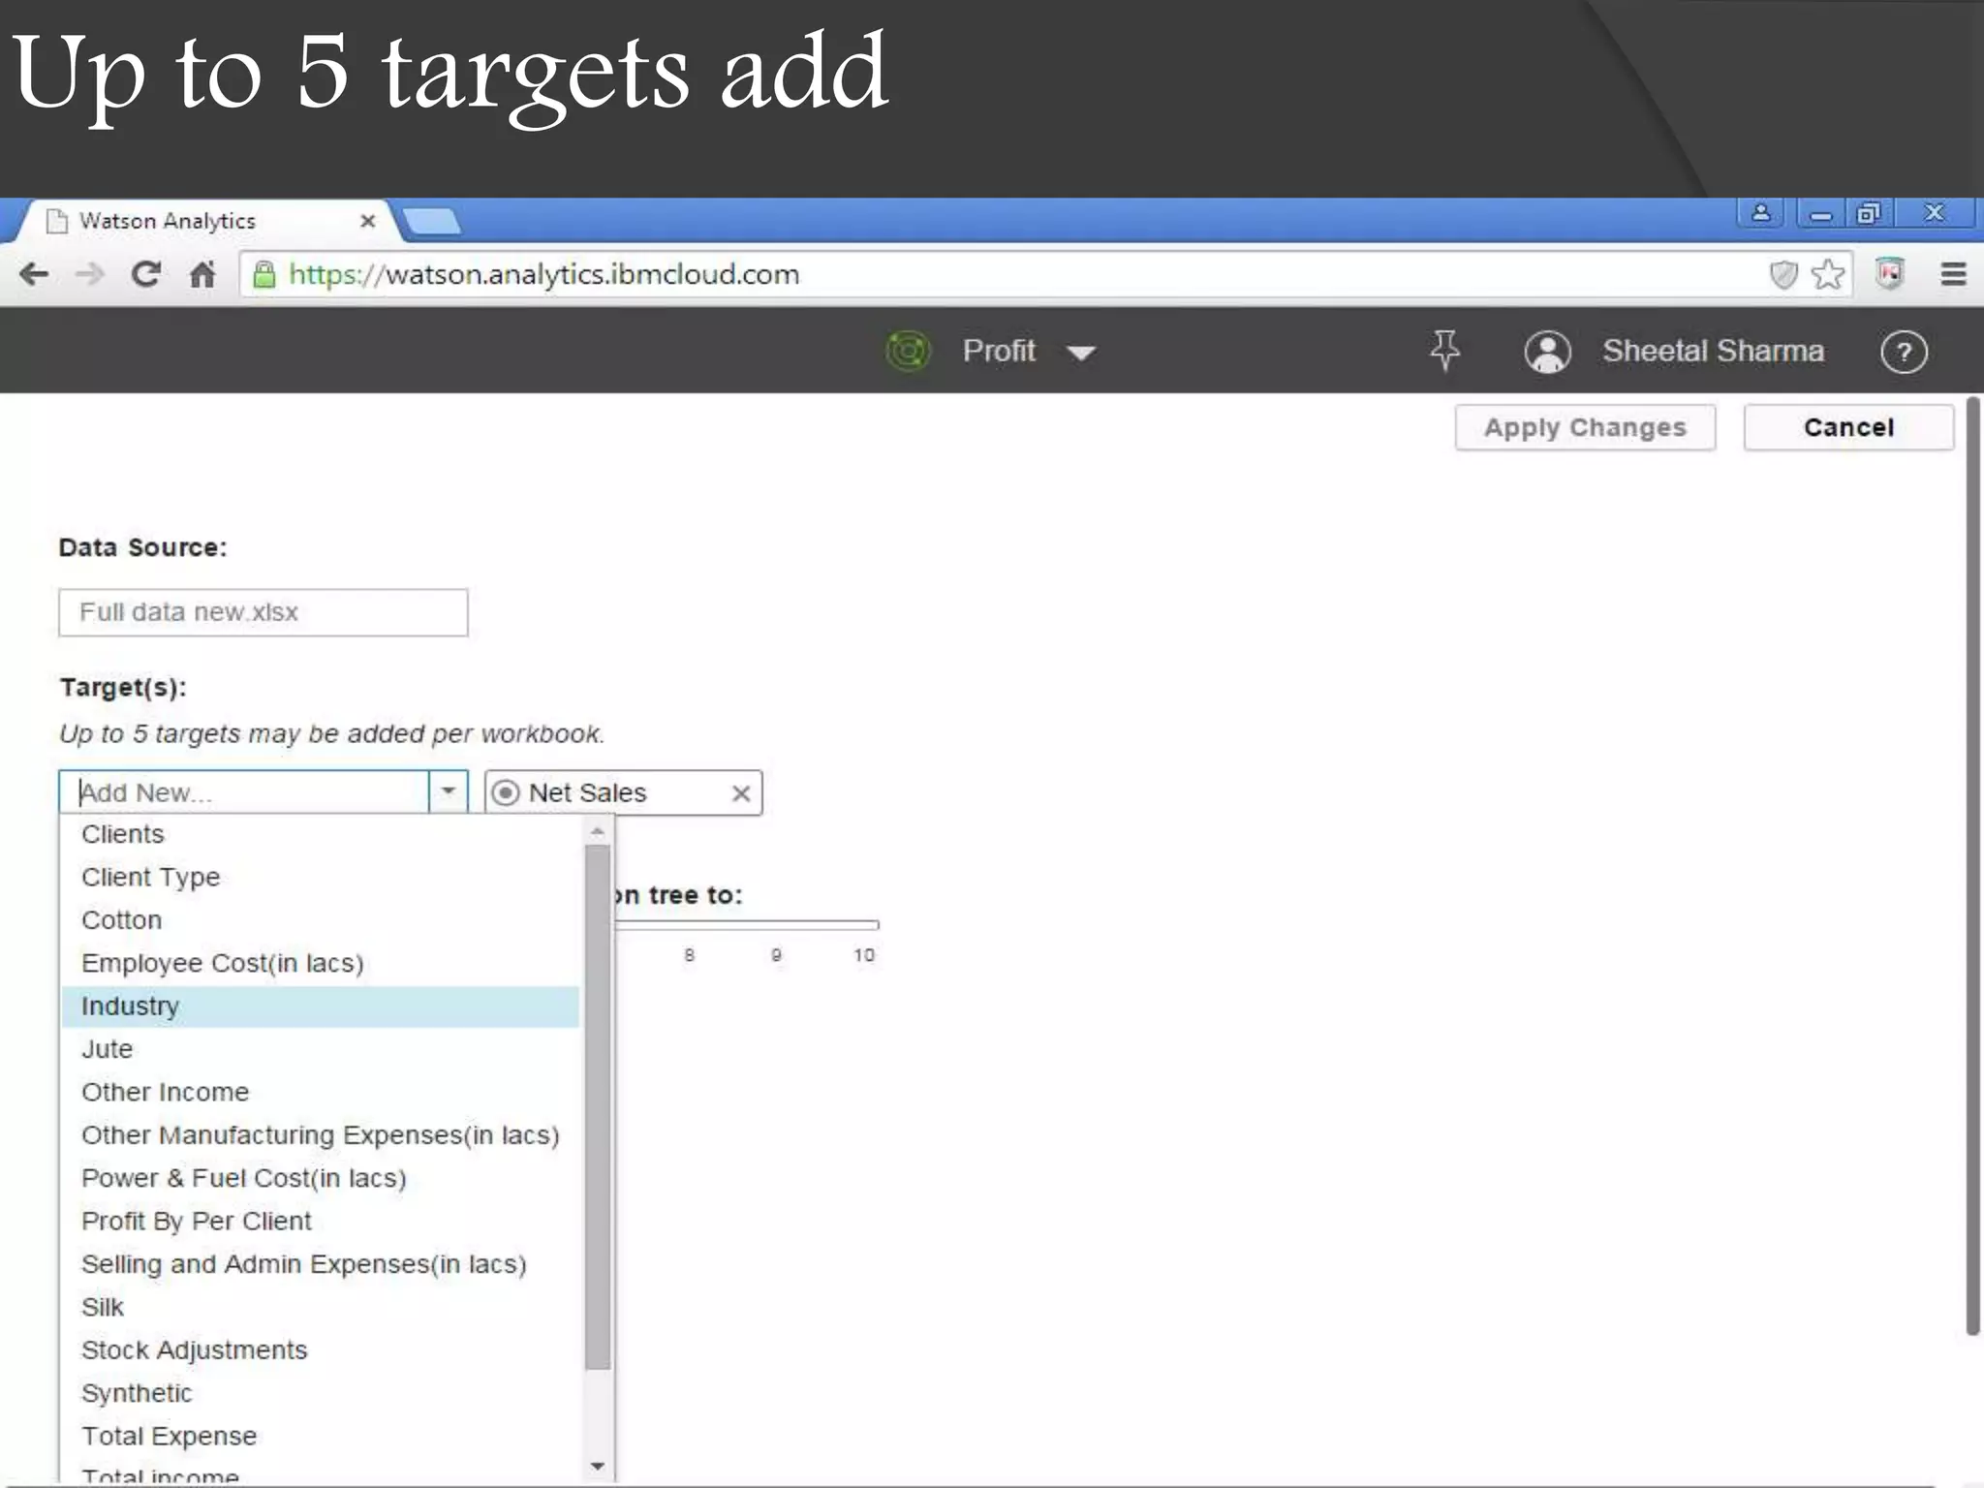Set tree depth slider to 10
1984x1488 pixels.
coord(864,955)
